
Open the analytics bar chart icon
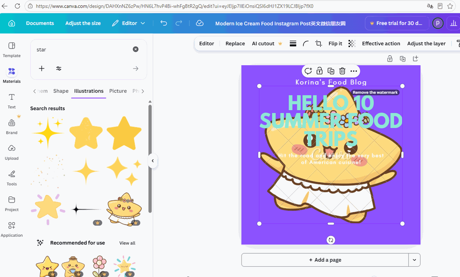click(453, 23)
